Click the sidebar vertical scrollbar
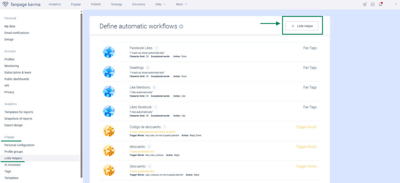The image size is (400, 183). pos(81,95)
